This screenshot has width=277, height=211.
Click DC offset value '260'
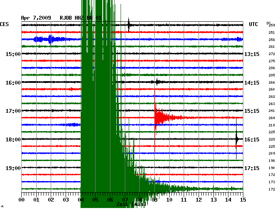[272, 89]
